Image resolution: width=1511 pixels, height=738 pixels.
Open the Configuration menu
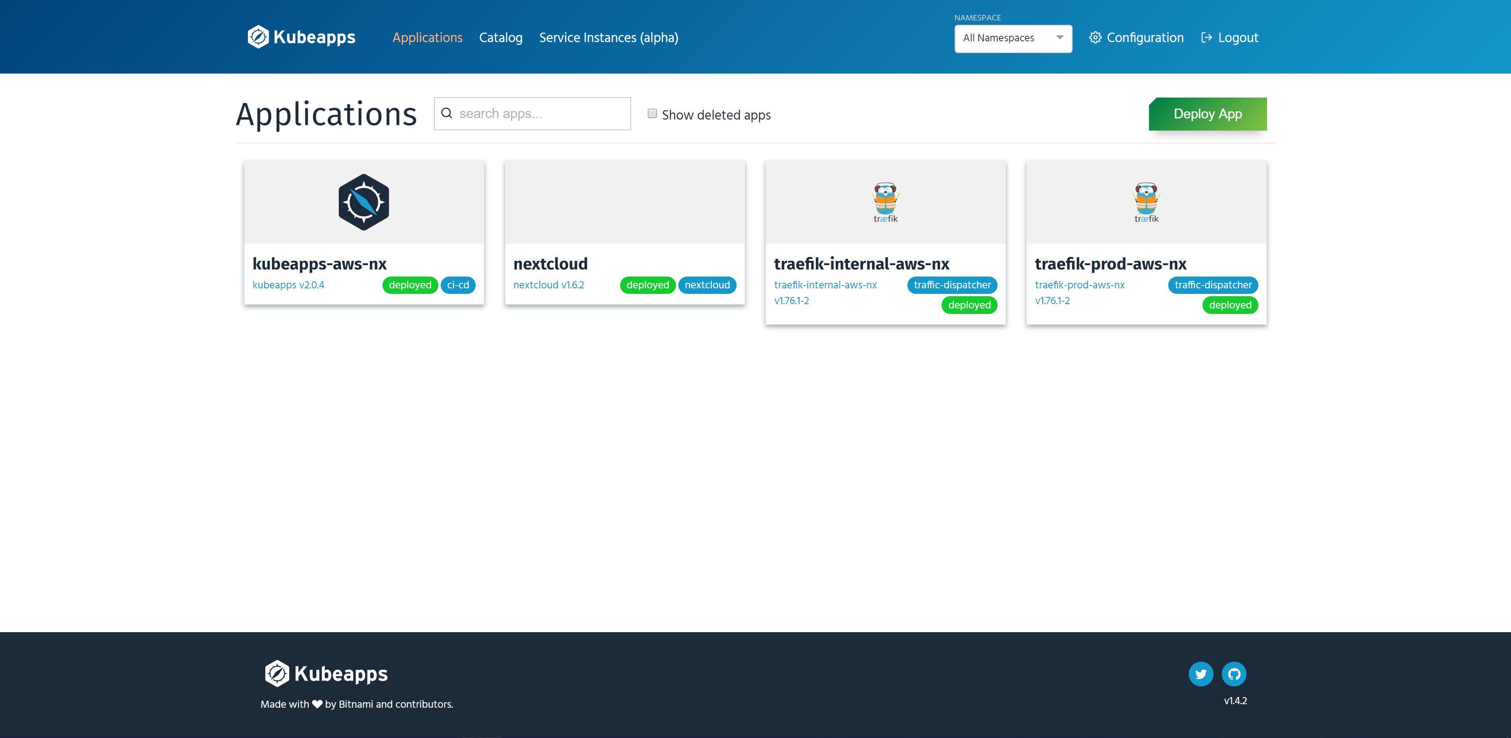click(1136, 37)
